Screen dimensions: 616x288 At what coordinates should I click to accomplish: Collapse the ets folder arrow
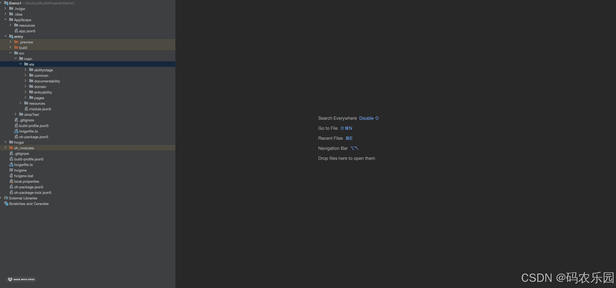20,64
